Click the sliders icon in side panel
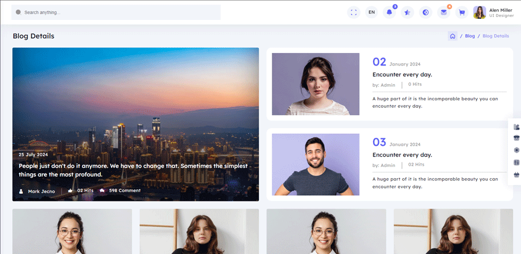The height and width of the screenshot is (254, 521). pyautogui.click(x=516, y=162)
